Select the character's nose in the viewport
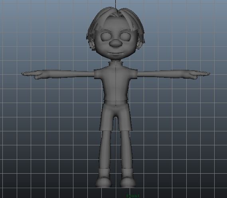 tap(115, 44)
